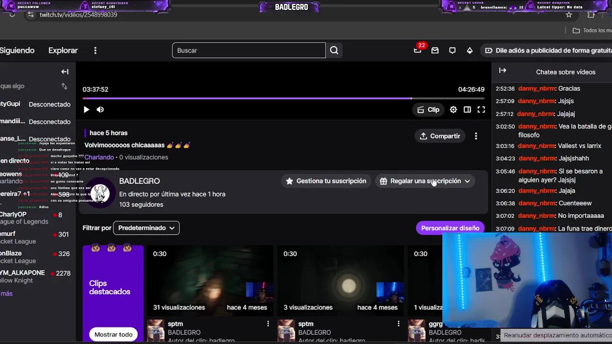Bookmark this page star icon
Image resolution: width=612 pixels, height=344 pixels.
click(x=569, y=15)
